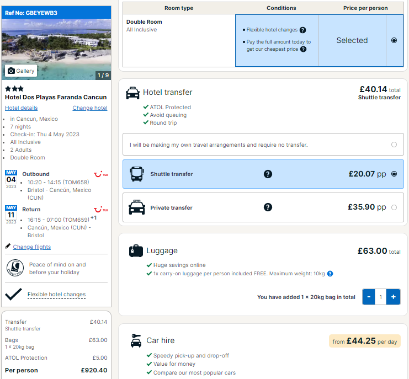
Task: Click the MAY 11 return date badge
Action: click(11, 215)
